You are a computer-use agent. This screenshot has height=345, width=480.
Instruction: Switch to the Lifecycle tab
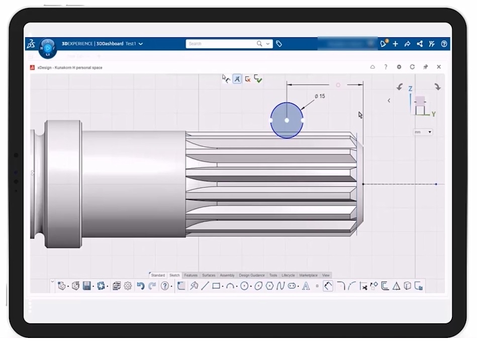[288, 275]
